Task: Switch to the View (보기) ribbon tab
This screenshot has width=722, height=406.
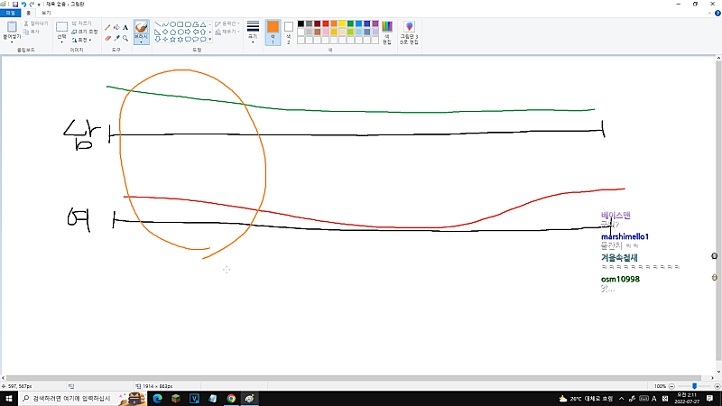Action: [46, 13]
